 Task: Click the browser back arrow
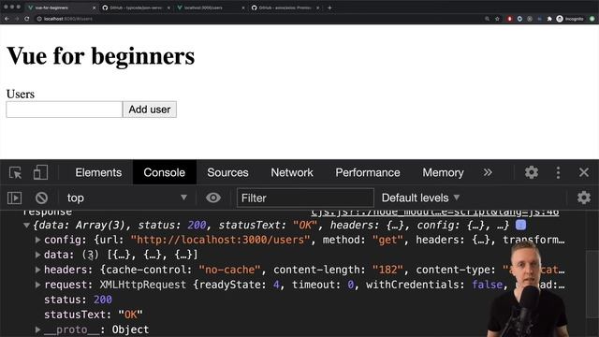[7, 19]
